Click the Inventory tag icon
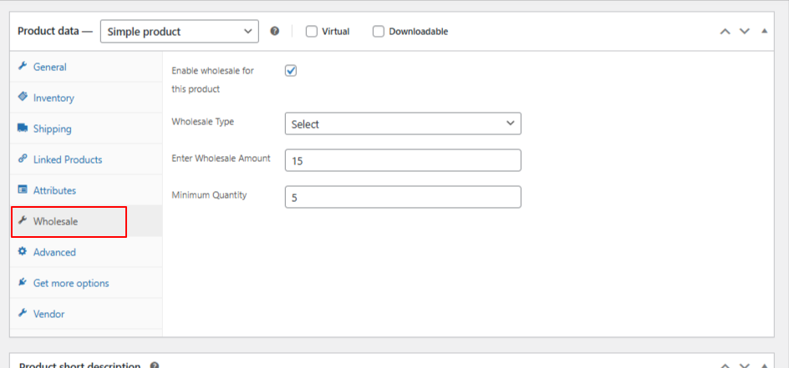789x368 pixels. coord(23,98)
